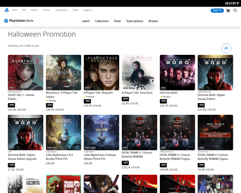241x193 pixels.
Task: Click the Halloween Promotion heading
Action: click(x=42, y=34)
